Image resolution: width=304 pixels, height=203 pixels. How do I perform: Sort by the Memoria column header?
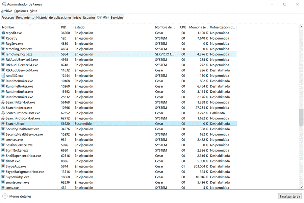coord(199,27)
